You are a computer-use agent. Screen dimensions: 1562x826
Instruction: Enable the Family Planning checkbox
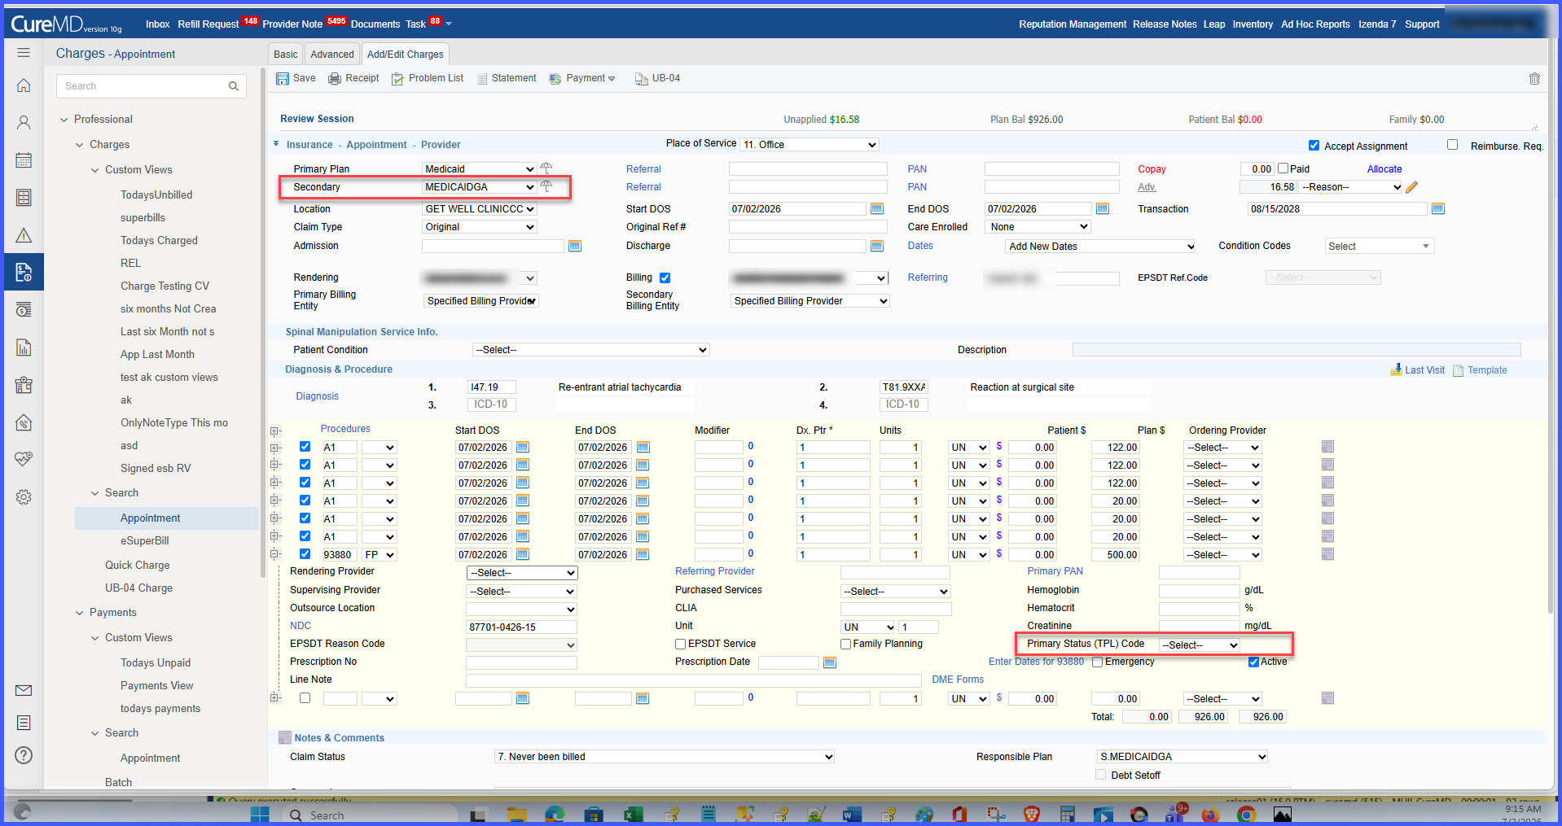tap(846, 645)
